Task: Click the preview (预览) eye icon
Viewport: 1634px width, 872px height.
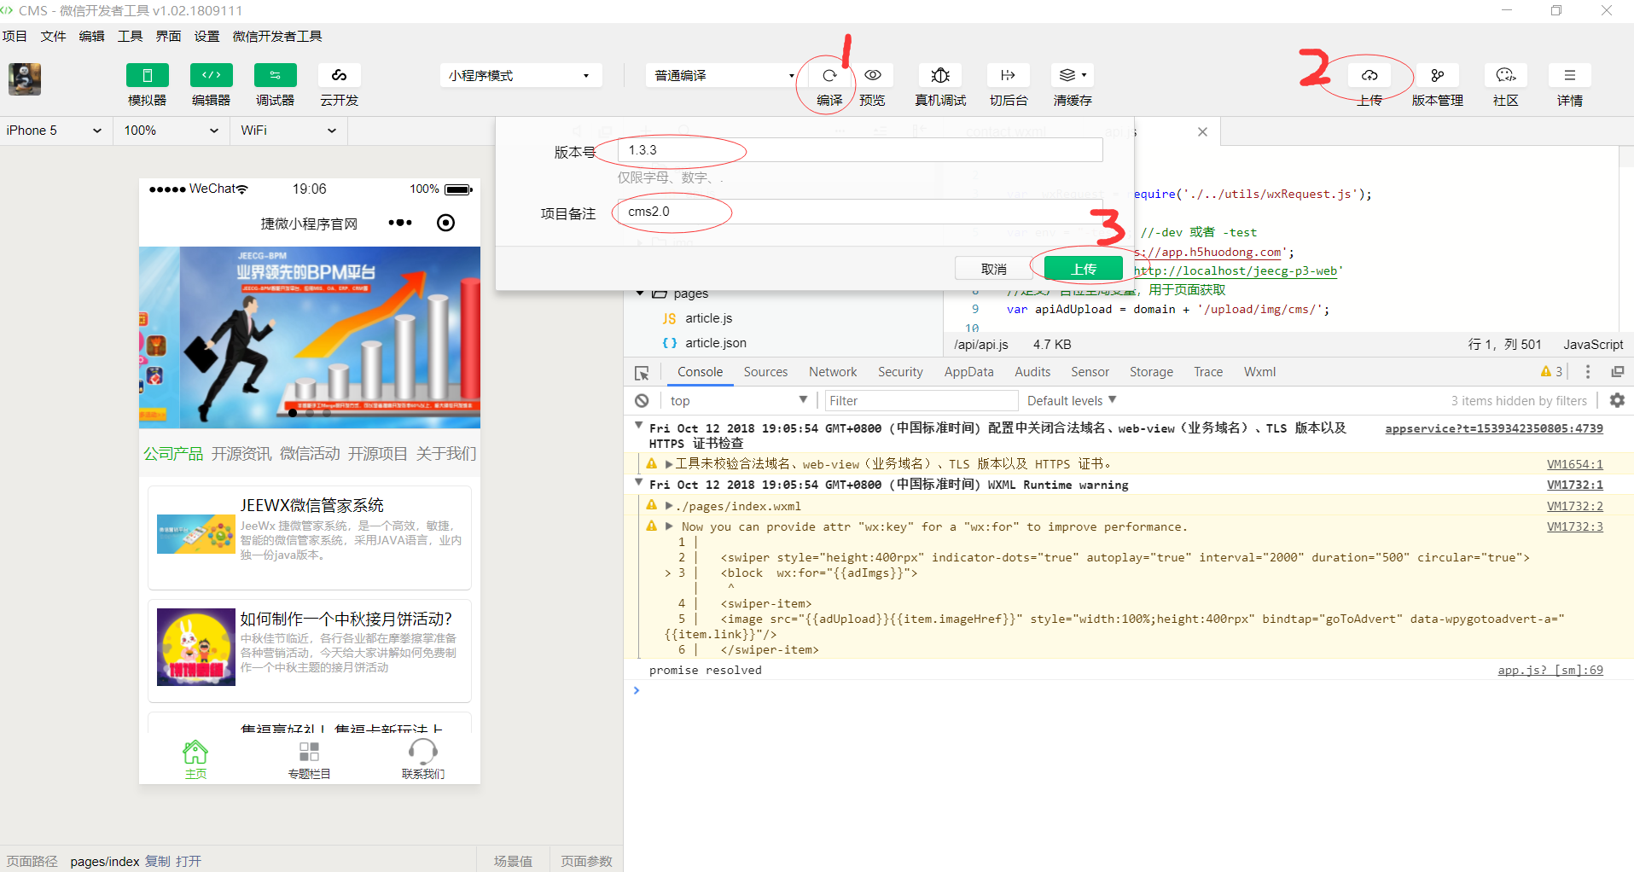Action: (x=873, y=75)
